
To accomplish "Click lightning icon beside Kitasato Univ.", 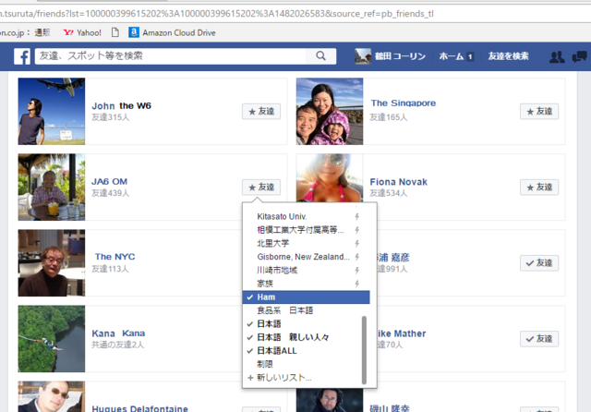I will pyautogui.click(x=356, y=216).
